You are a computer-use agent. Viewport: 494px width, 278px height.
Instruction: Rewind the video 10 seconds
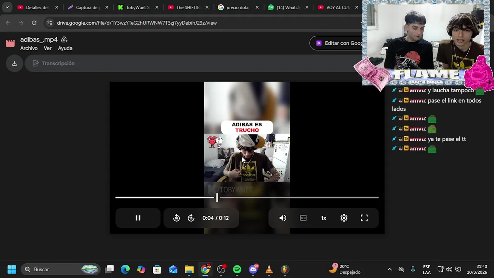(176, 218)
